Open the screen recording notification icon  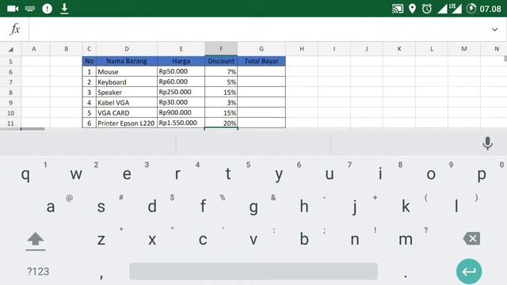pyautogui.click(x=13, y=9)
